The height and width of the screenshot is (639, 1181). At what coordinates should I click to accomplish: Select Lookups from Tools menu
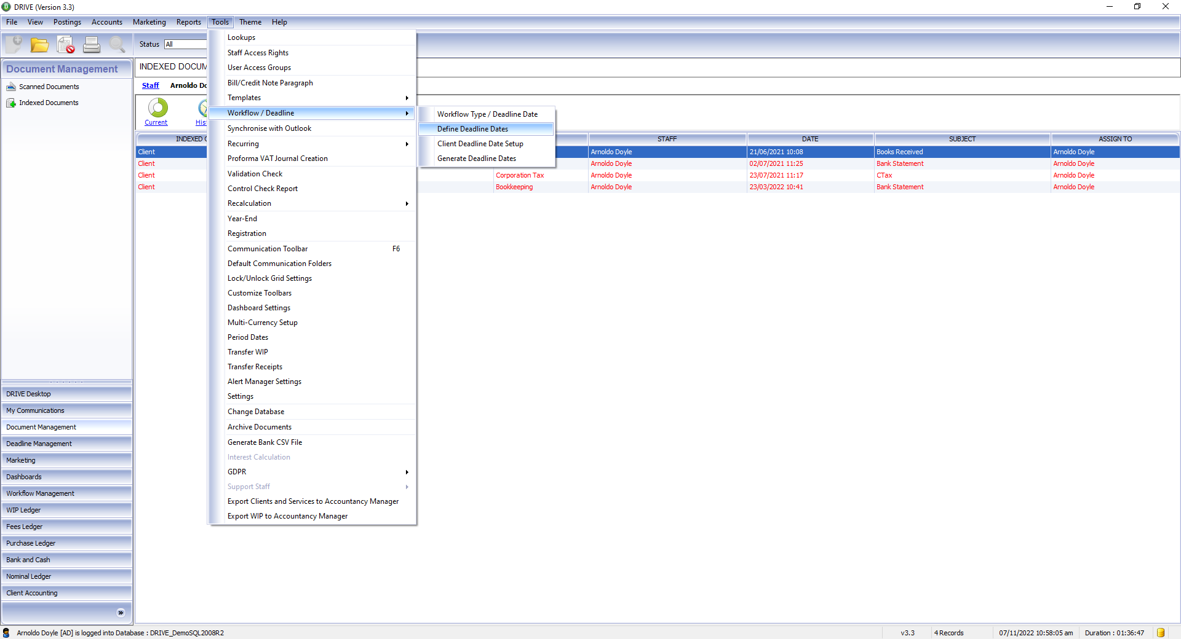(312, 37)
